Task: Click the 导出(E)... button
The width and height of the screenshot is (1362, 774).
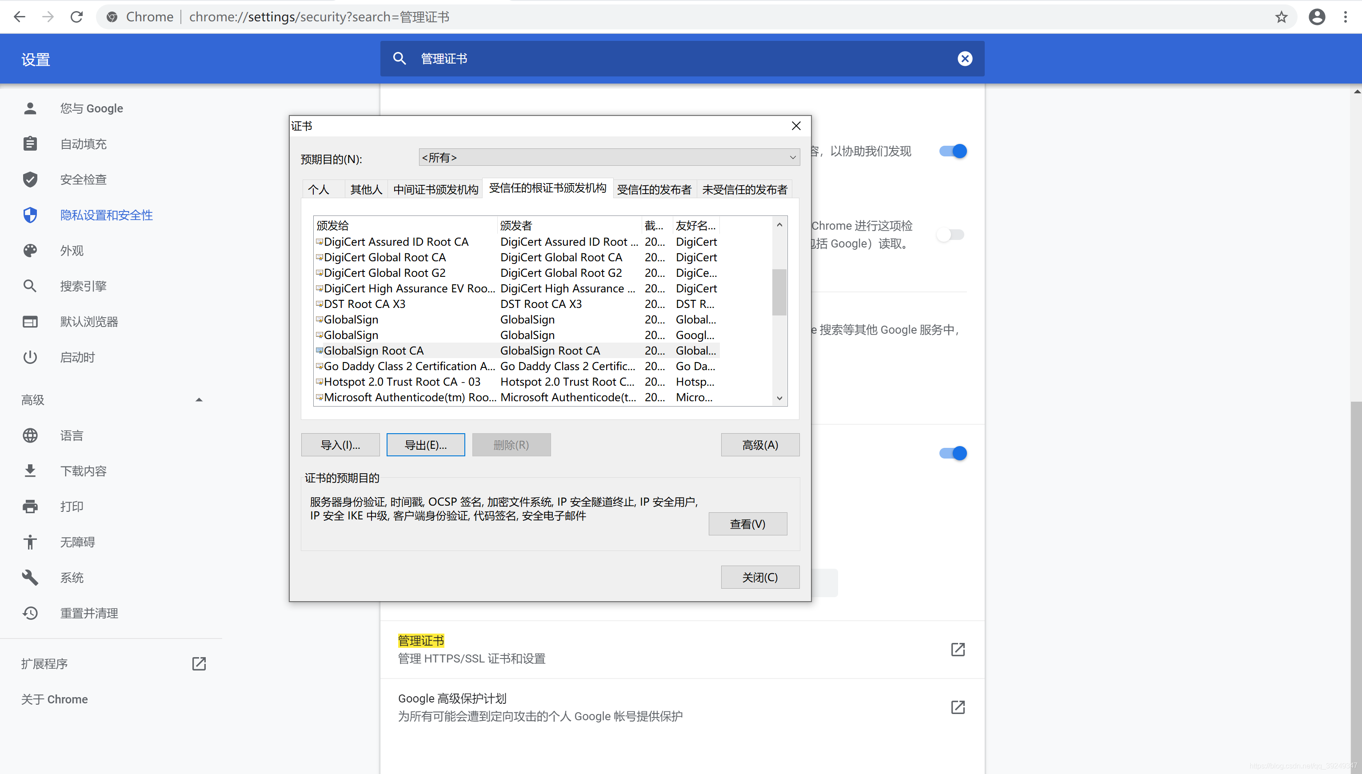Action: click(x=425, y=445)
